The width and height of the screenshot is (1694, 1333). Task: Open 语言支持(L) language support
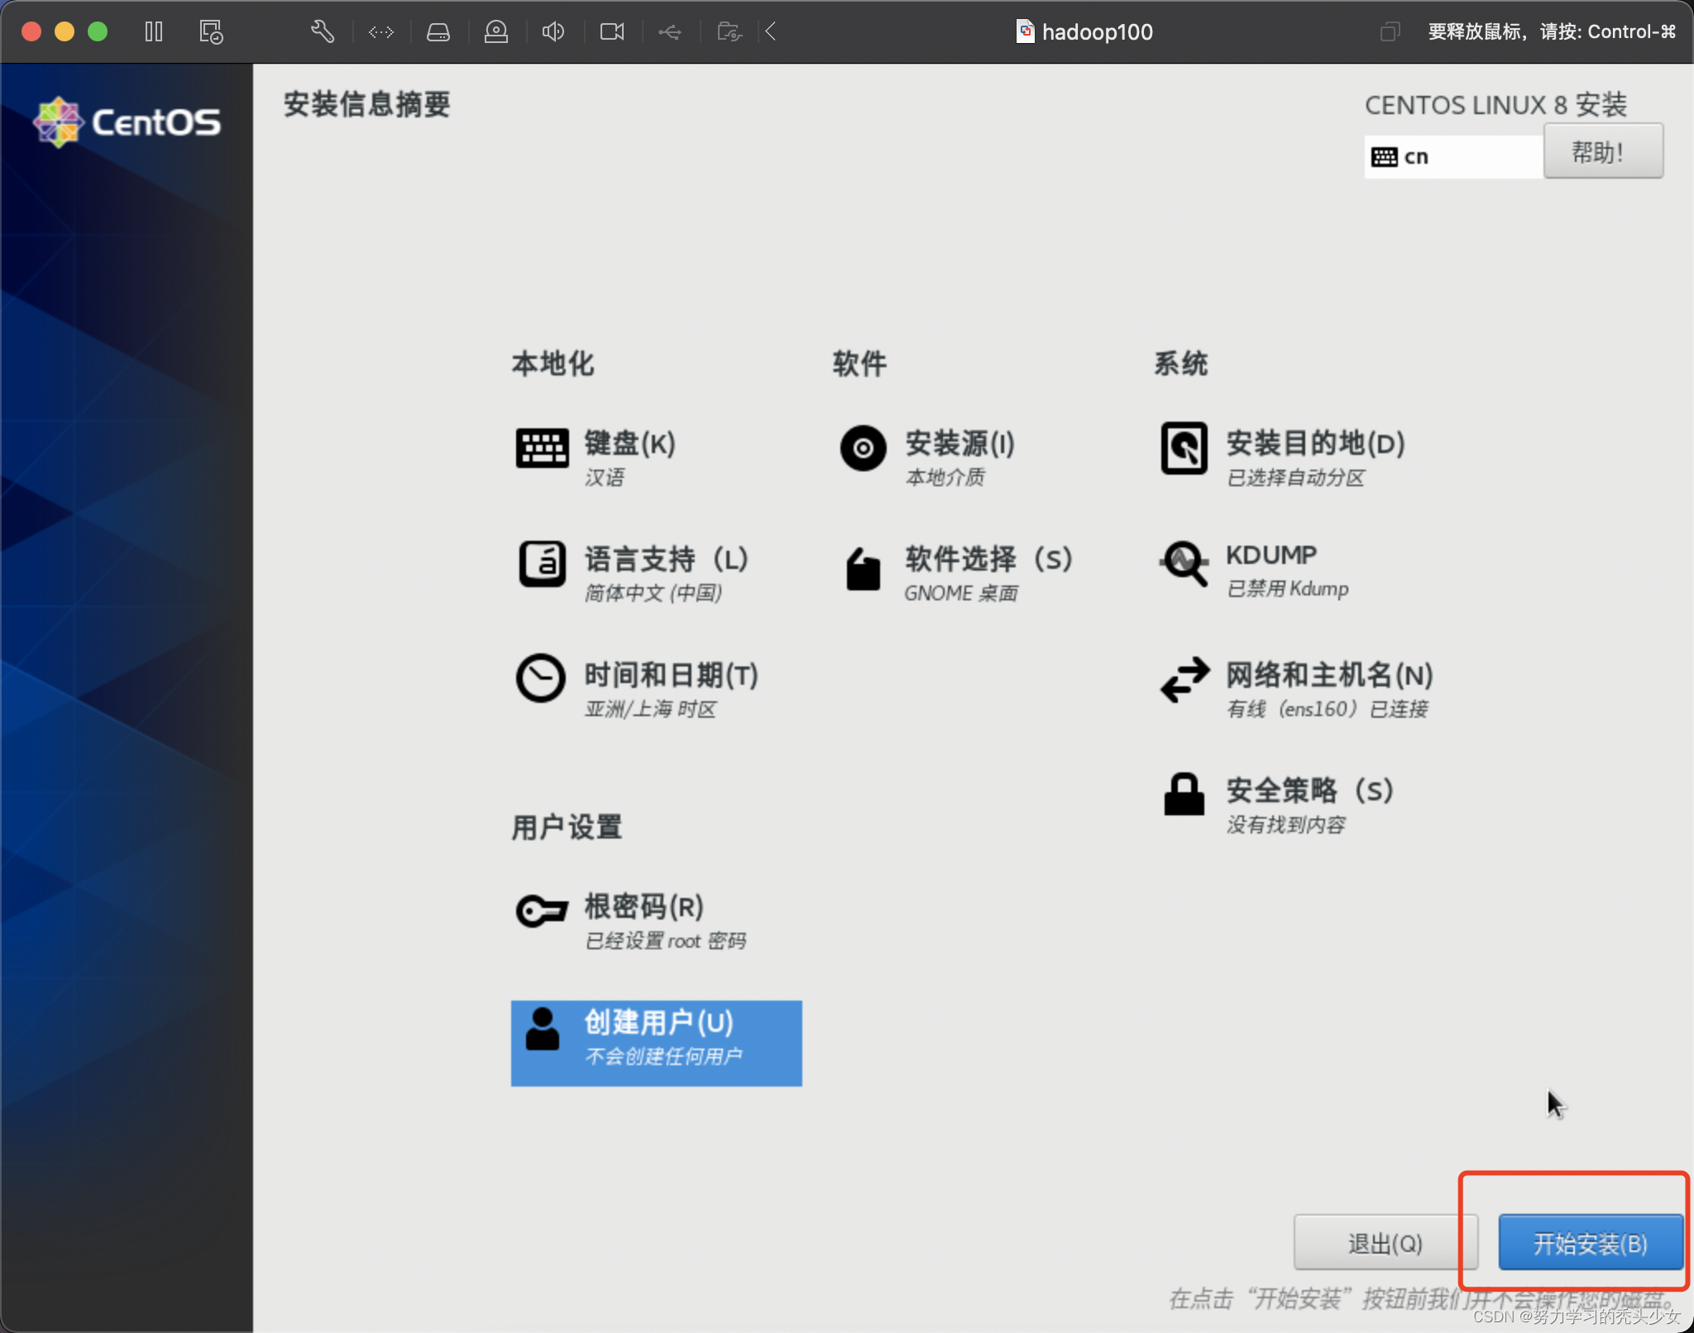[x=666, y=559]
